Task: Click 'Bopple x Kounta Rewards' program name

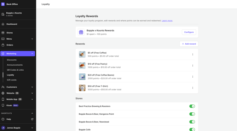Action: tap(100, 30)
